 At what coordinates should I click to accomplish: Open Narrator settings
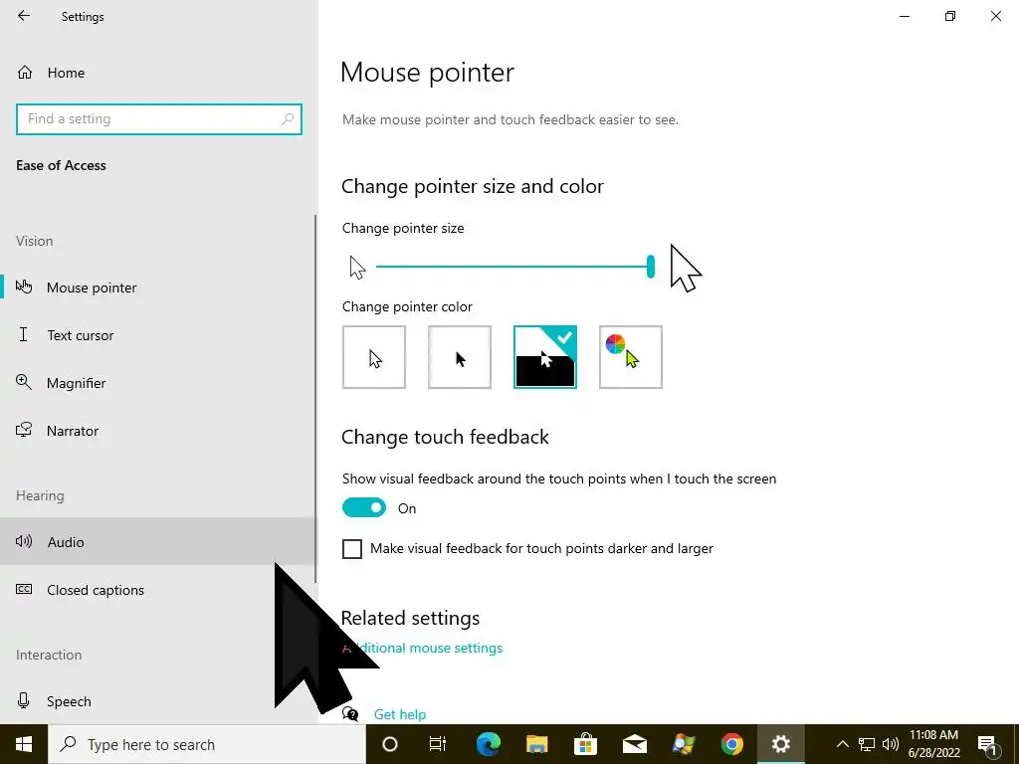click(x=157, y=431)
